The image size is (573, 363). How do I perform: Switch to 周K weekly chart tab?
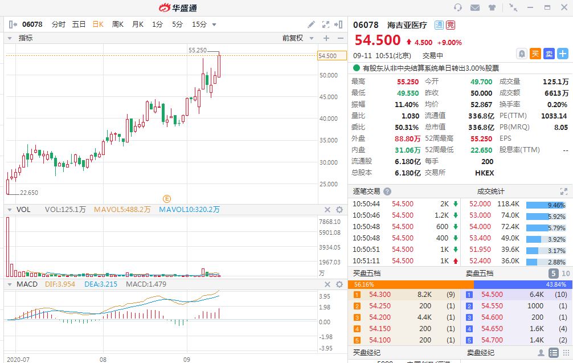tap(118, 25)
